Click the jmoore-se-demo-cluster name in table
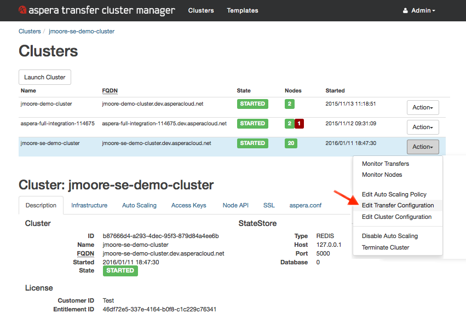466x330 pixels. [x=50, y=143]
